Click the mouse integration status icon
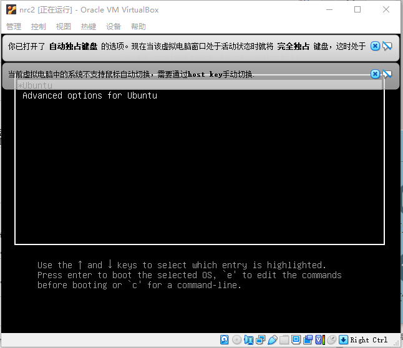 pyautogui.click(x=332, y=340)
